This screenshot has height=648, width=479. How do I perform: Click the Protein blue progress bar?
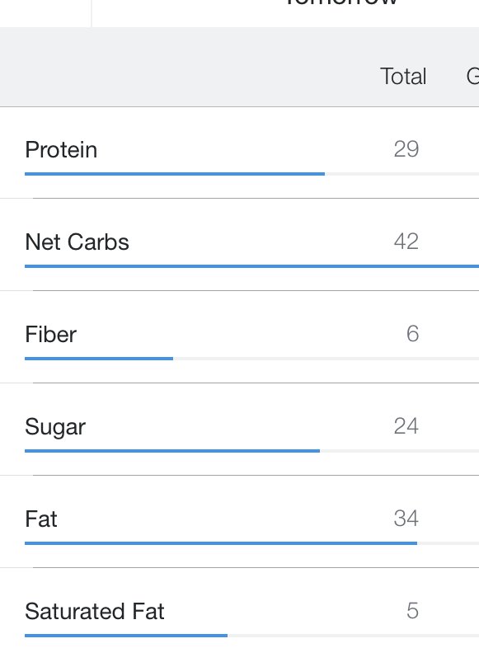point(175,174)
